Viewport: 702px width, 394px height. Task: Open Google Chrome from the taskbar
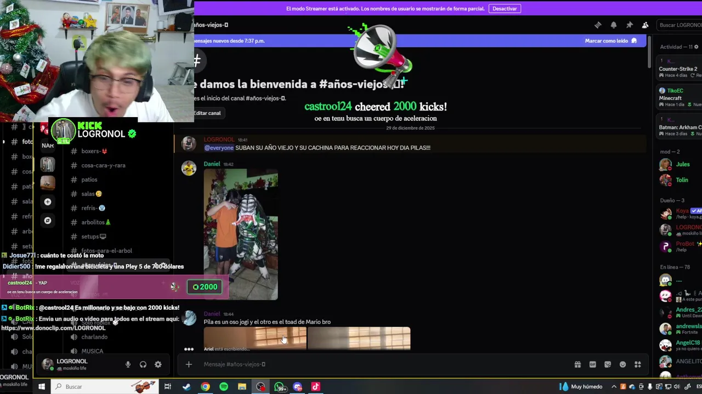tap(205, 387)
